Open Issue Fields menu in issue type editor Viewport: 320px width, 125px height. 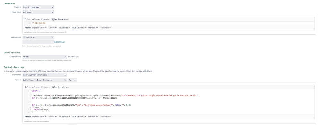tap(64, 28)
